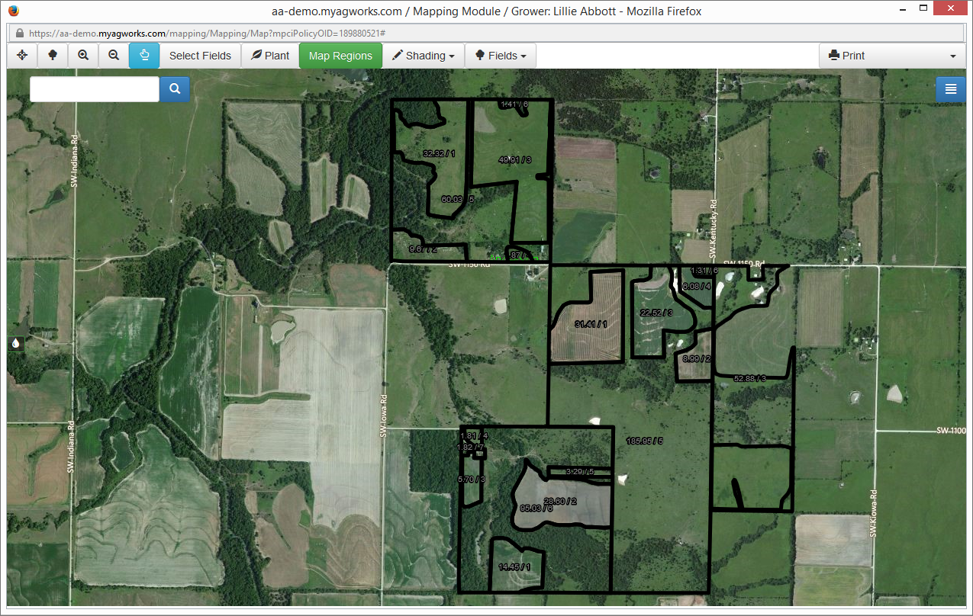Open the Shading dropdown
Image resolution: width=973 pixels, height=616 pixels.
[424, 56]
